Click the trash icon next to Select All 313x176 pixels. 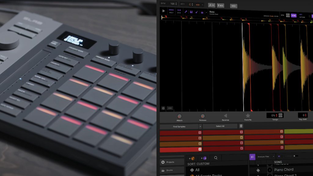coord(242,126)
